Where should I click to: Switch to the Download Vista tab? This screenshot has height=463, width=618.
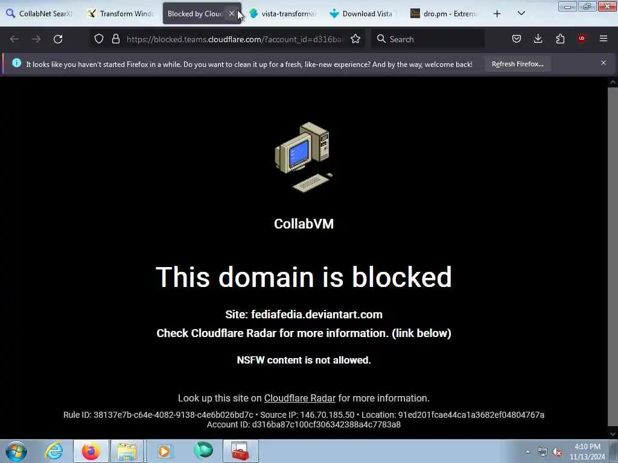pos(363,14)
